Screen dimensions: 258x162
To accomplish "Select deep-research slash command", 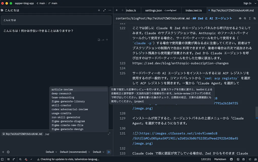I will [79, 94].
